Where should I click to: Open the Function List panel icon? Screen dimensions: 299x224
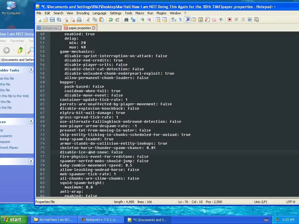tap(207, 20)
